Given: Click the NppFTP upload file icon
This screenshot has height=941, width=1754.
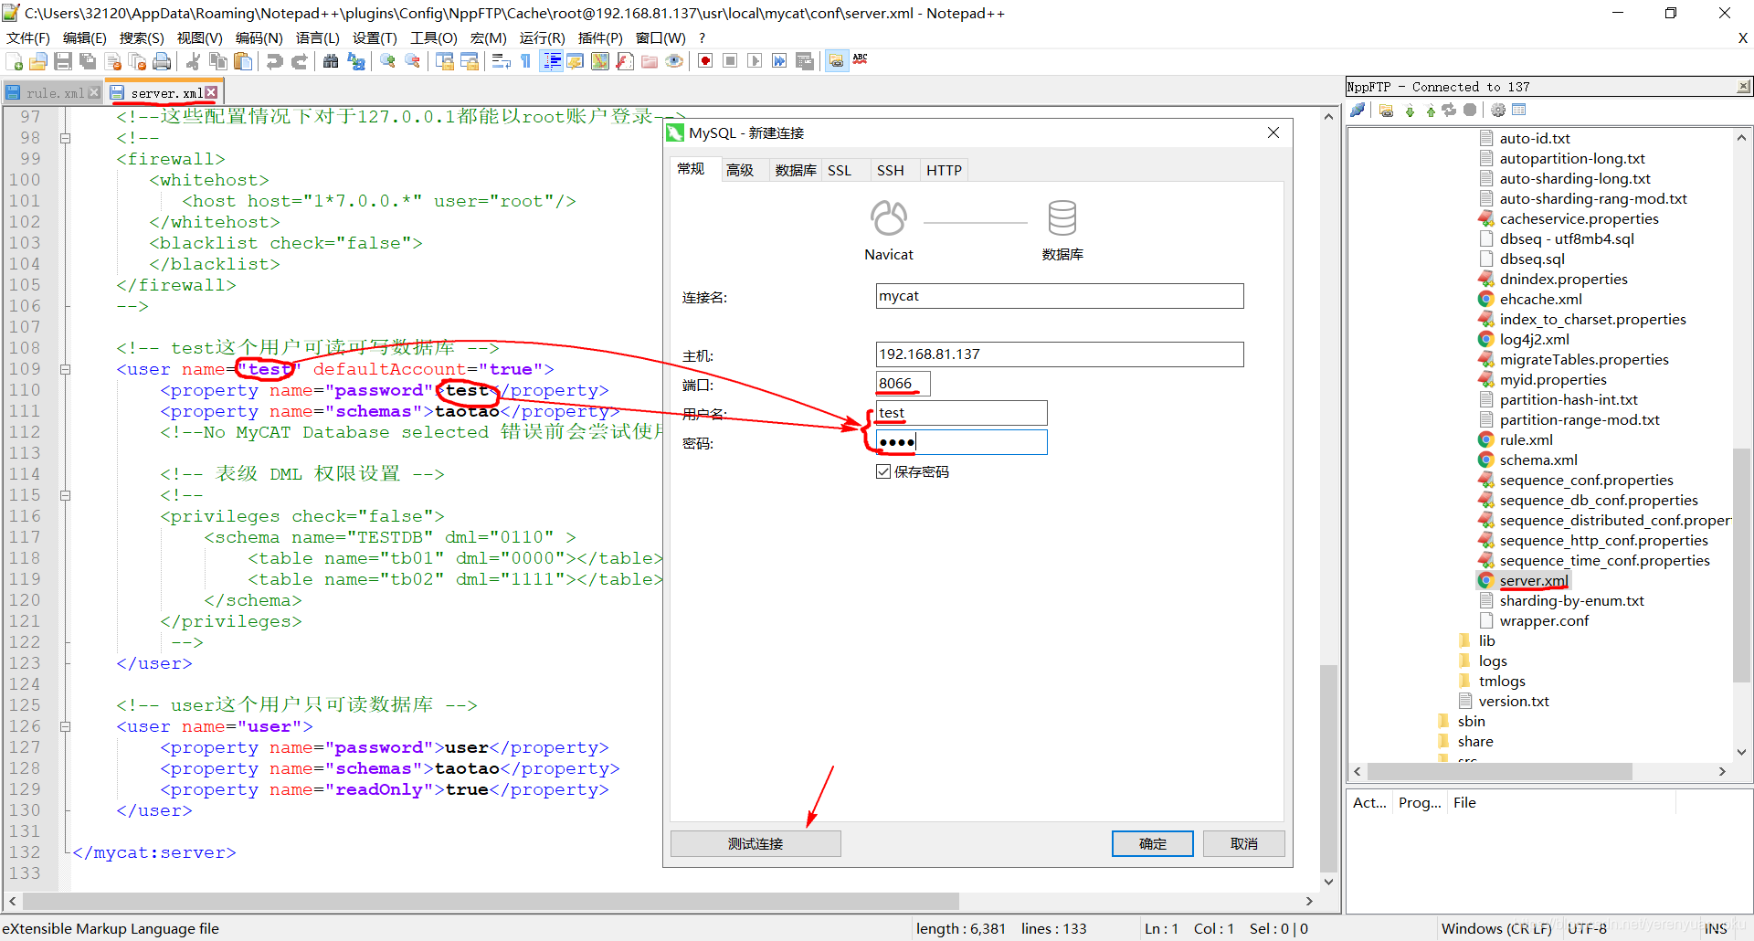Looking at the screenshot, I should tap(1431, 111).
